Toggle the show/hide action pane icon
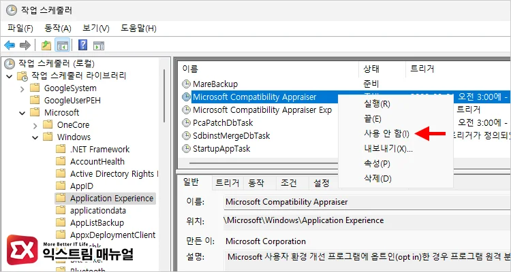This screenshot has width=511, height=272. [98, 46]
